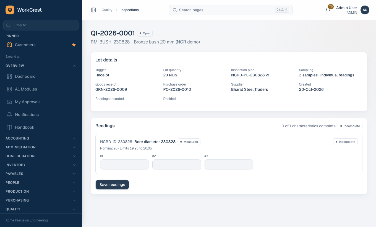The image size is (376, 227).
Task: Click the AU user avatar
Action: [365, 10]
